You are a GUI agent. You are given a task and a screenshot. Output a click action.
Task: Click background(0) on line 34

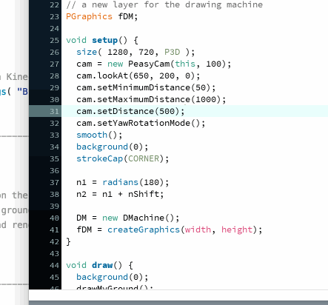(x=113, y=147)
